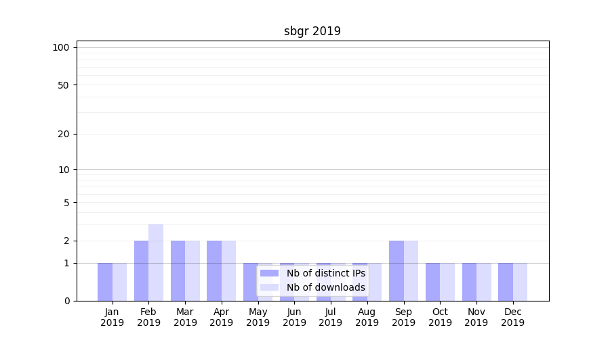Click the Sep 2019 distinct IPs bar
This screenshot has width=610, height=338.
(396, 270)
